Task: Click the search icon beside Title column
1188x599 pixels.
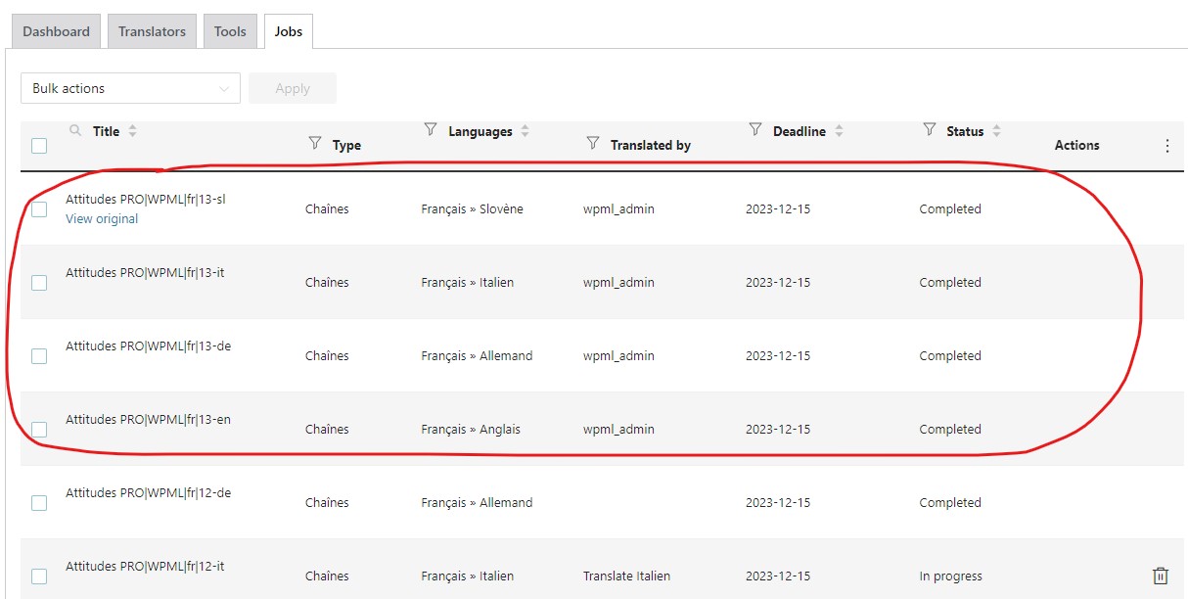Action: coord(75,130)
